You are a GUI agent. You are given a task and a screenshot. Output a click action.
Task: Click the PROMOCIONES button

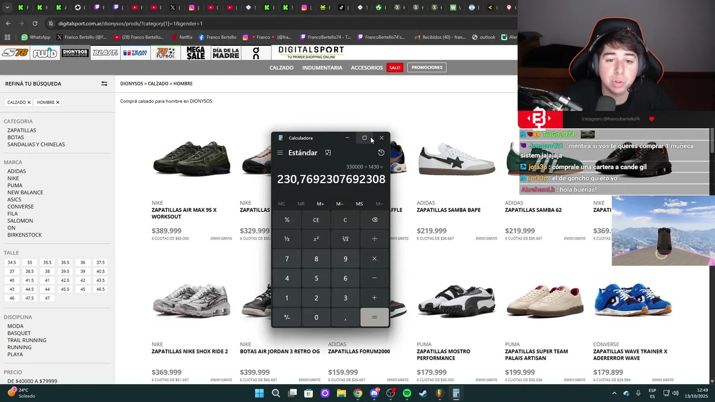[x=427, y=68]
